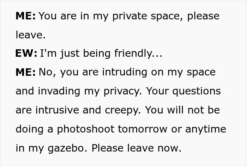The width and height of the screenshot is (247, 166).
Task: Click the word "tomorrow"
Action: 143,129
